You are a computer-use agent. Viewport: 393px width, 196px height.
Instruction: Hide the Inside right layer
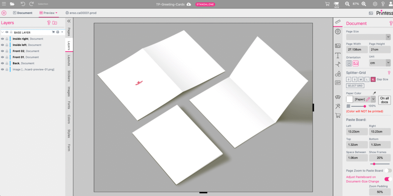point(2,39)
